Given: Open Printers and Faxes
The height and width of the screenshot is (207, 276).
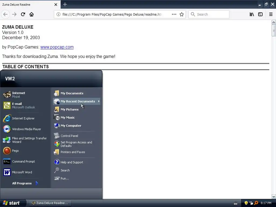Looking at the screenshot, I should coord(77,152).
